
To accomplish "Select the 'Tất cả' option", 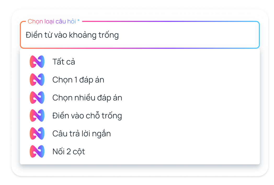I will point(64,62).
